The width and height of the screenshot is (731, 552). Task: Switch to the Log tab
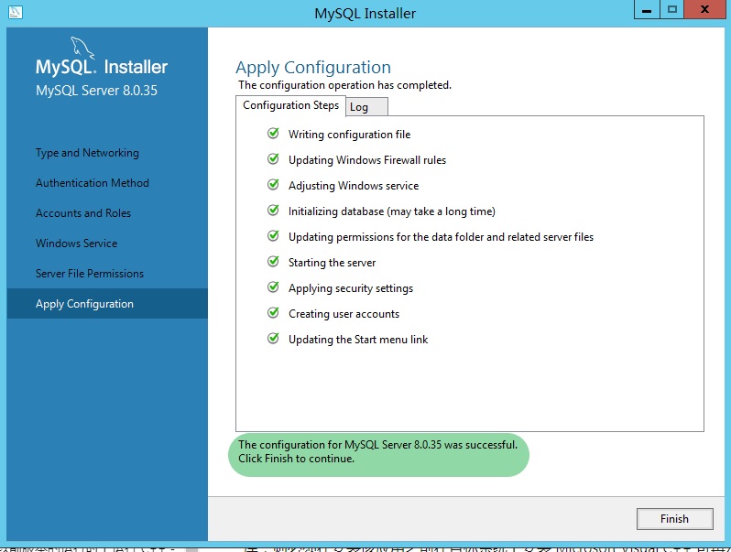pos(366,107)
